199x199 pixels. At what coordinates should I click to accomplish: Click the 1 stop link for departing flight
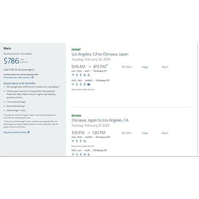coord(145,67)
